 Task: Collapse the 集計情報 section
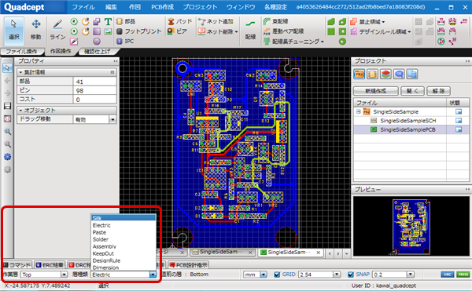pos(20,72)
